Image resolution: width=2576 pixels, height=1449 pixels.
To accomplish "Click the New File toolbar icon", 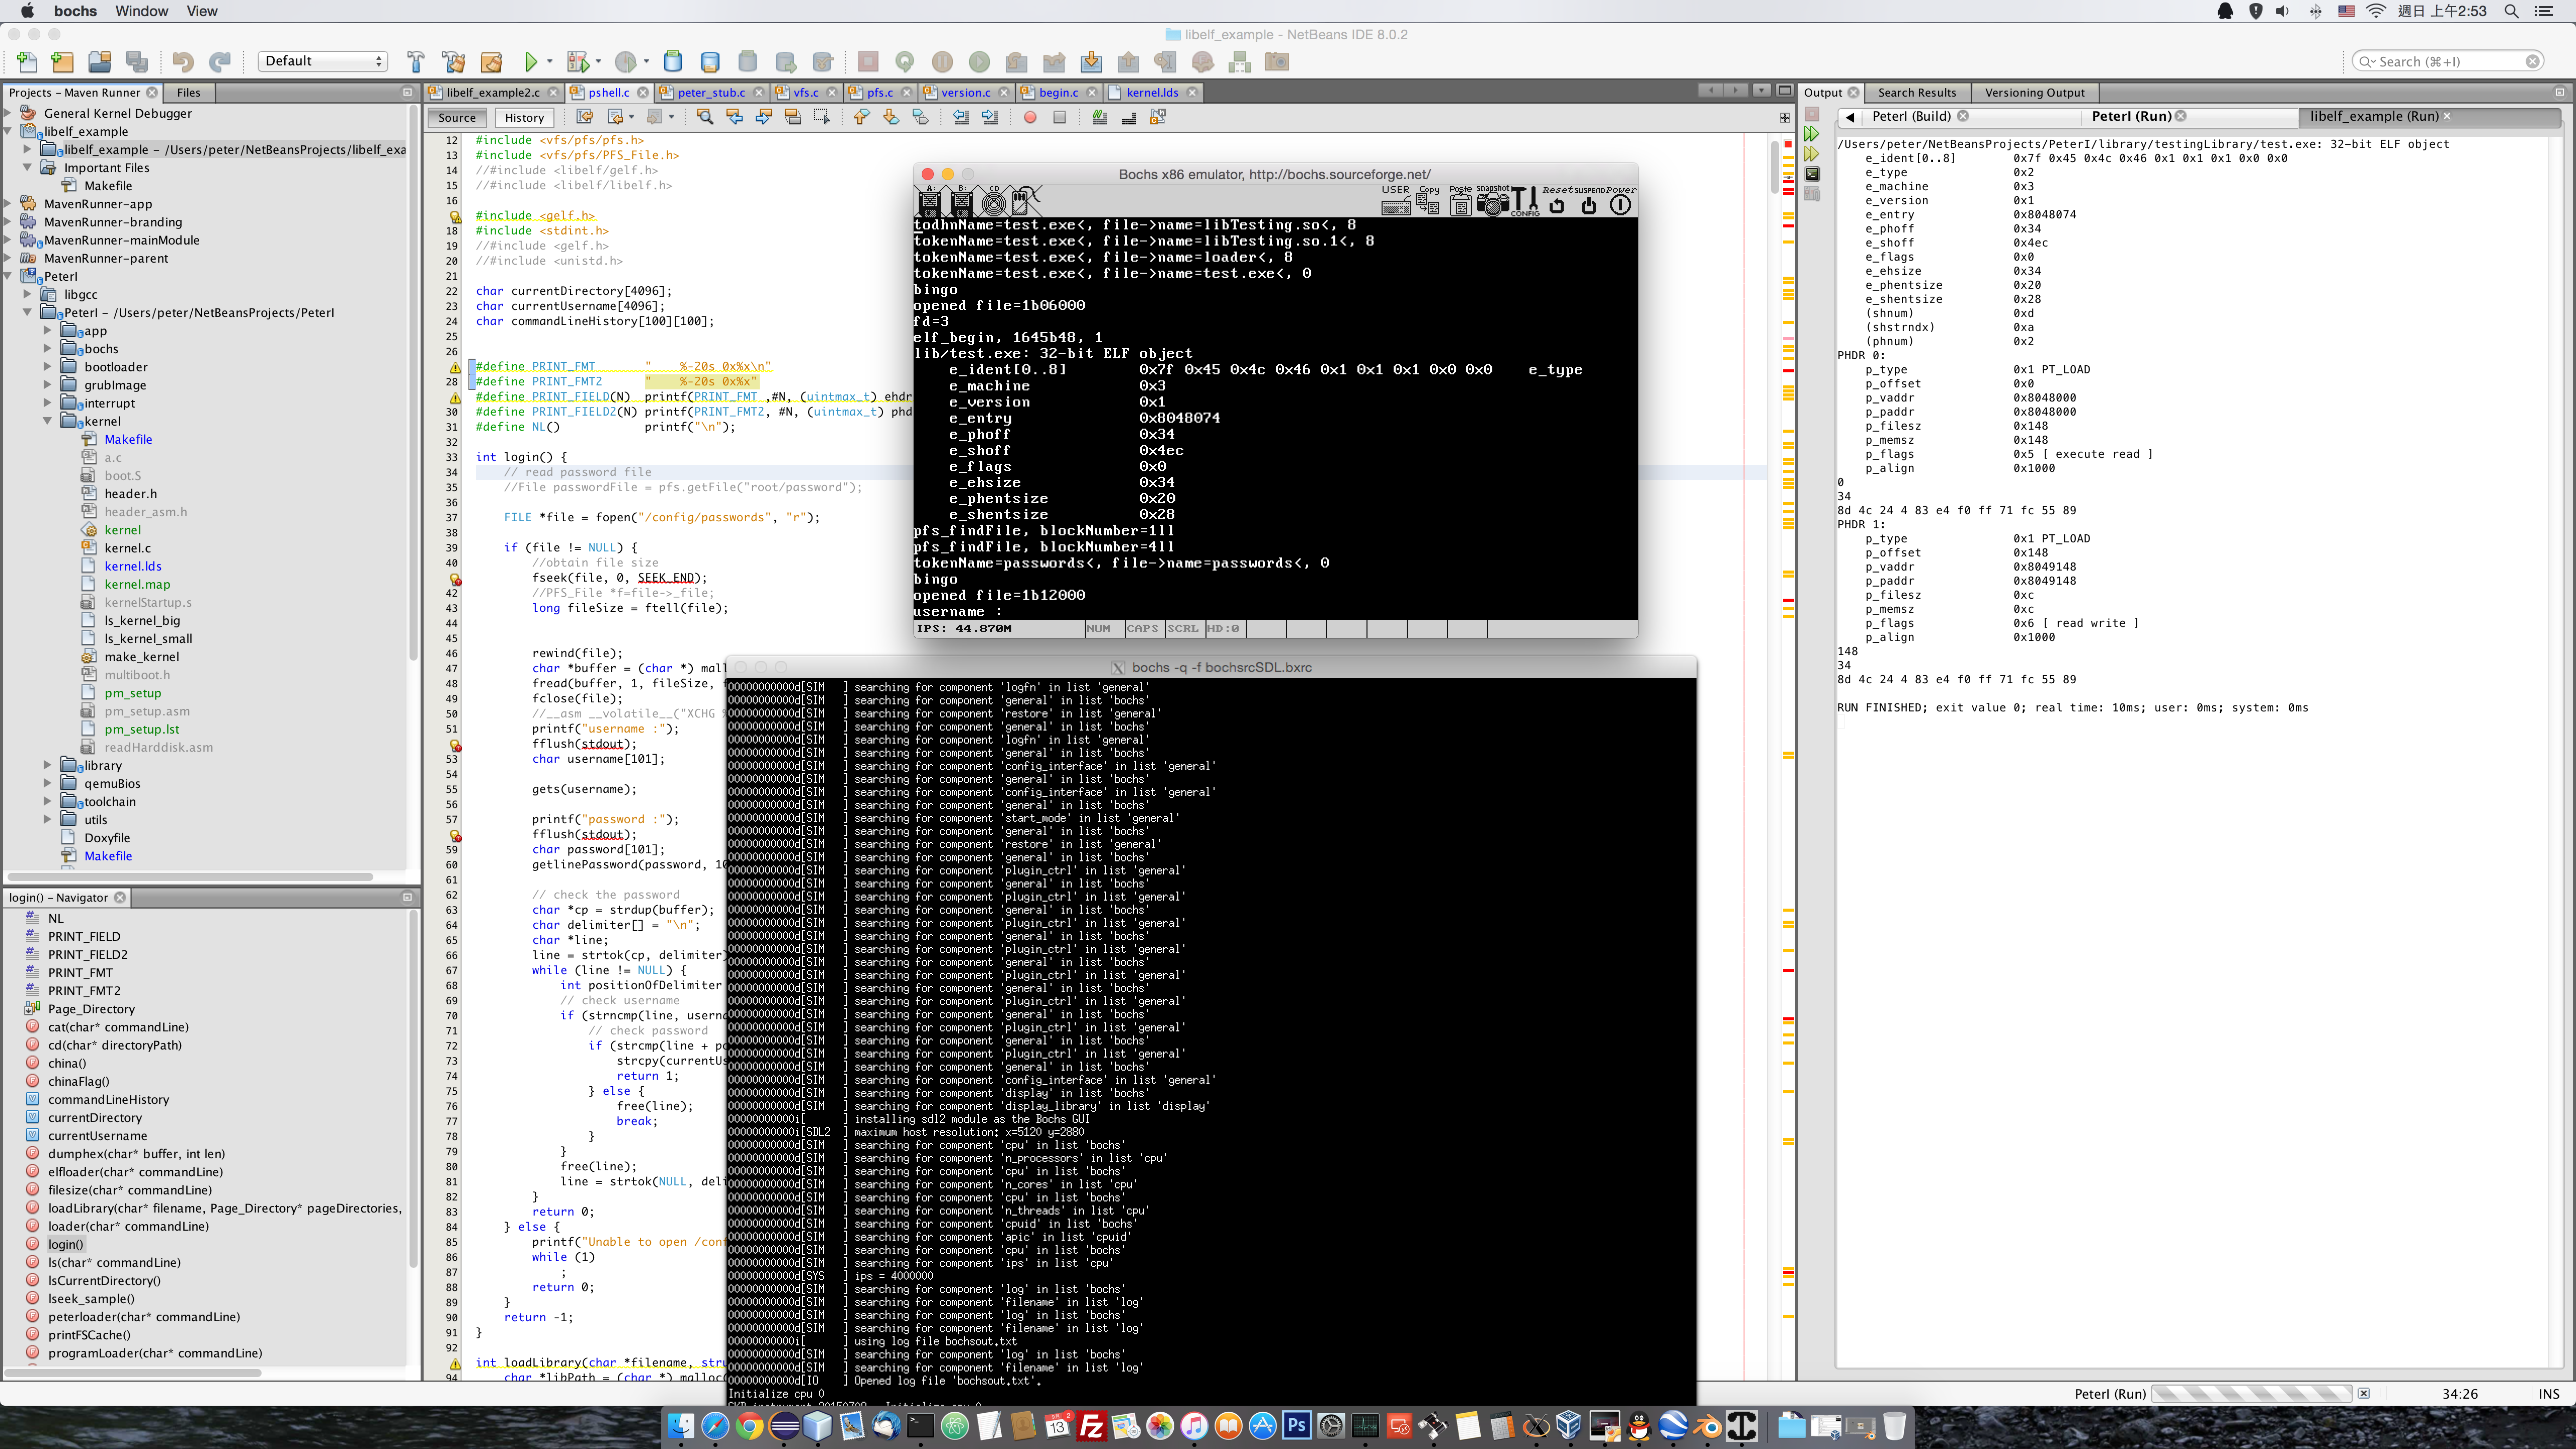I will click(x=27, y=61).
